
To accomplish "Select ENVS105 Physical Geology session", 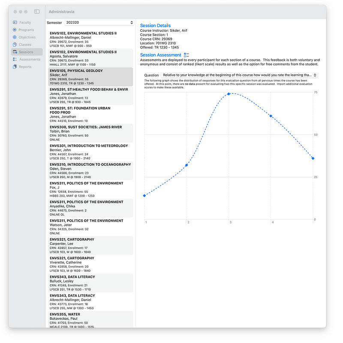I will (90, 77).
